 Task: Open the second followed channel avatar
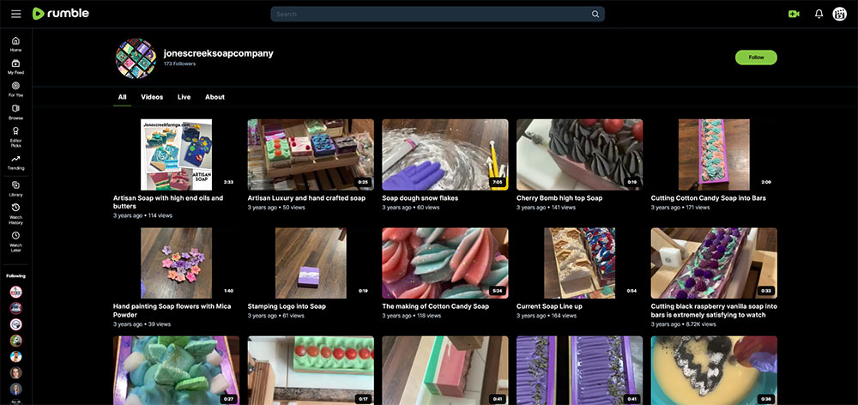pos(15,308)
